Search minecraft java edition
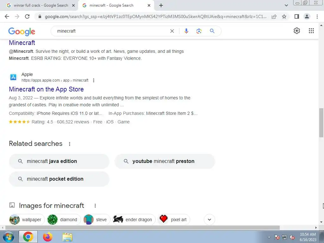 pos(59,161)
